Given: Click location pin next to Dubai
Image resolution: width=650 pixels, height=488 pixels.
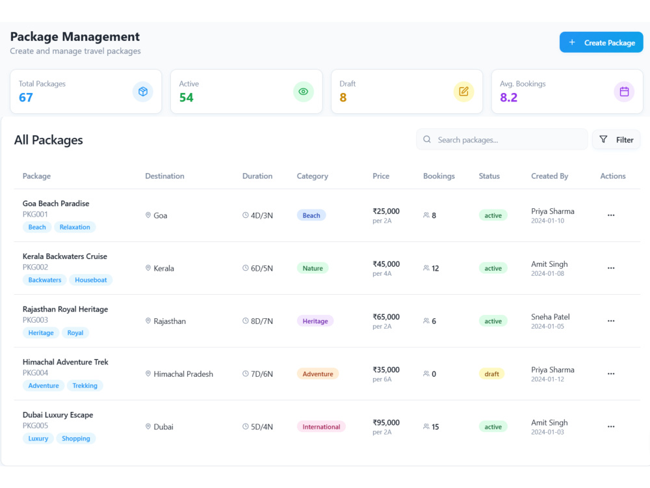Looking at the screenshot, I should 148,427.
